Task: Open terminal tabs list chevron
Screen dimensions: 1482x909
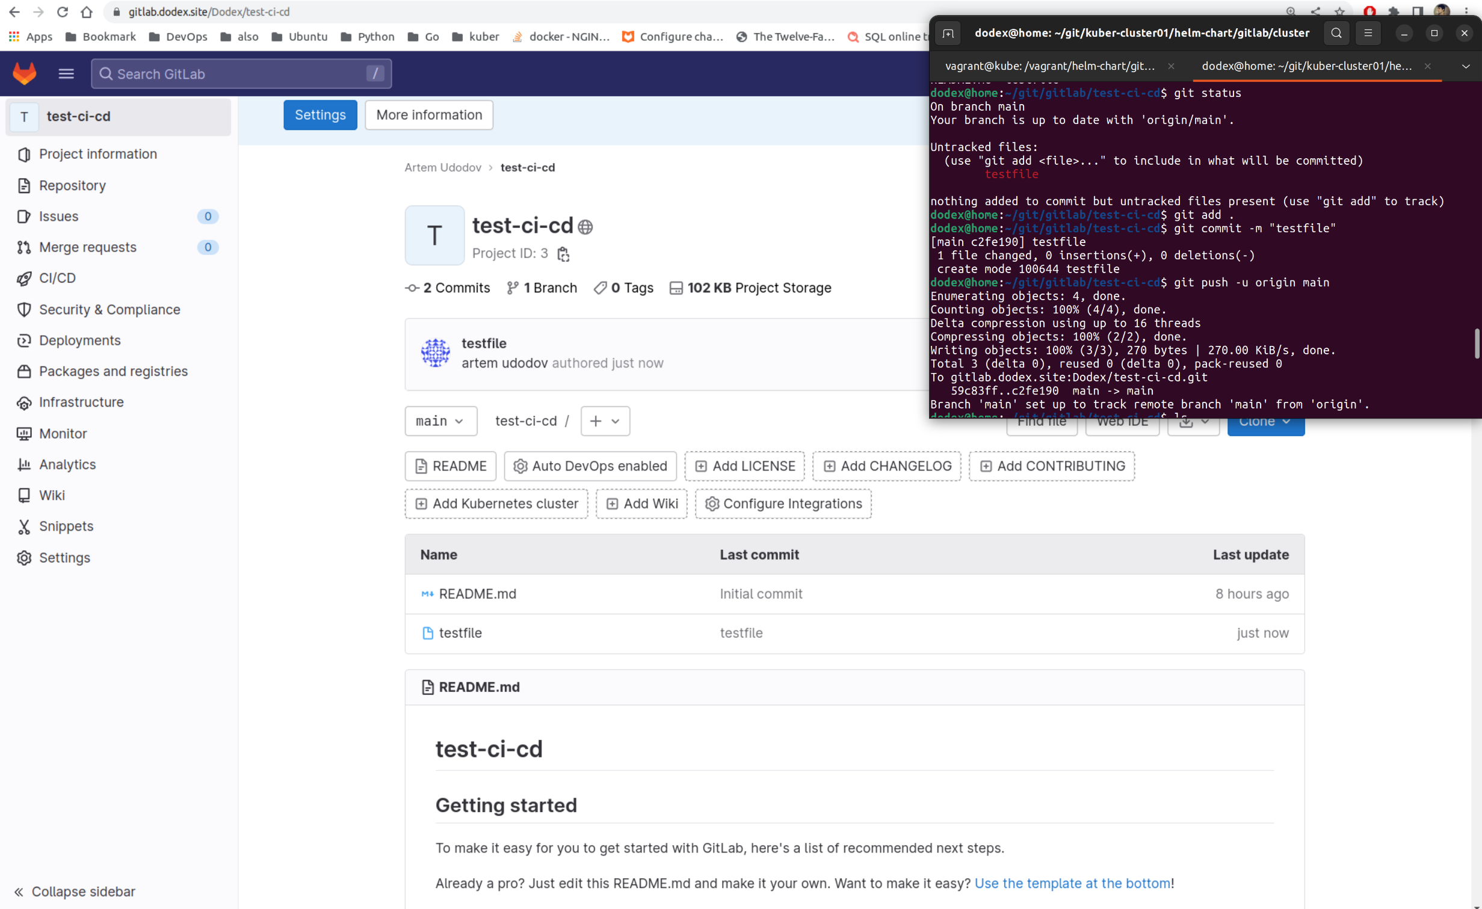Action: coord(1466,66)
